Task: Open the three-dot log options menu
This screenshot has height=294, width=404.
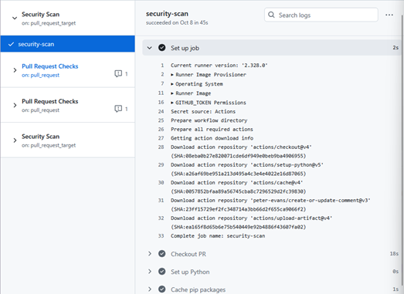Action: (x=389, y=15)
